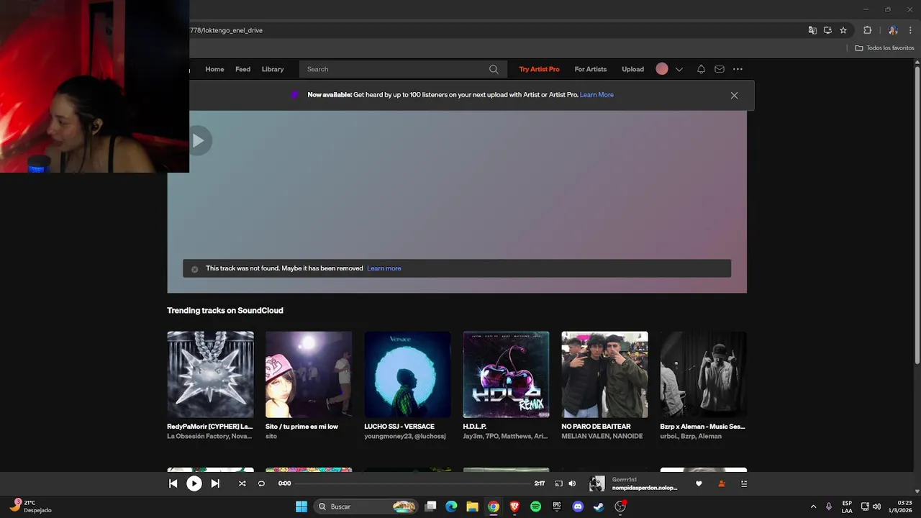The width and height of the screenshot is (921, 518).
Task: Open Spotify from the taskbar
Action: click(535, 506)
